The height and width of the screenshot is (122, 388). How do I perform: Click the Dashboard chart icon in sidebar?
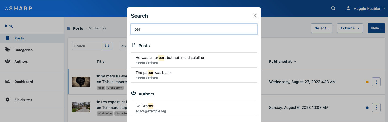[8, 82]
